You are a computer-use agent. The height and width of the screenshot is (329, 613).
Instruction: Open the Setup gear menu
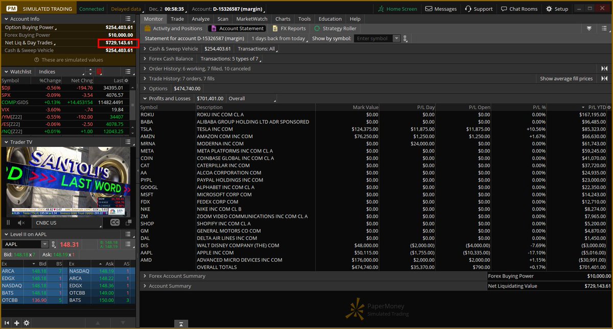[x=557, y=9]
